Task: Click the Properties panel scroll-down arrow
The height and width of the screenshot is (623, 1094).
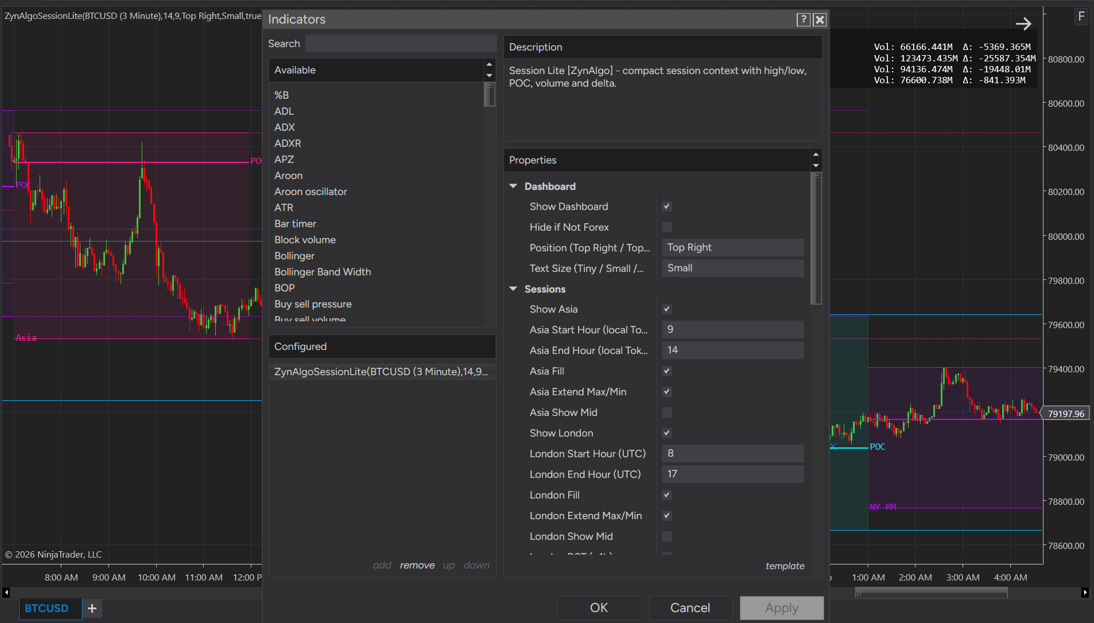Action: point(816,166)
